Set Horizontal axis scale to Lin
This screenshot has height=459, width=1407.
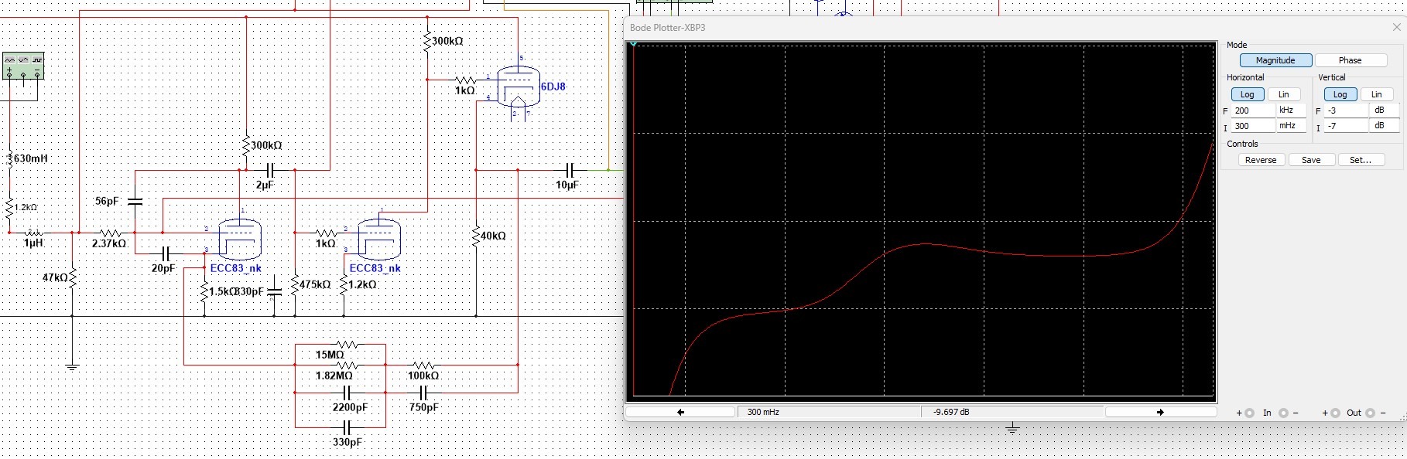click(x=1284, y=94)
